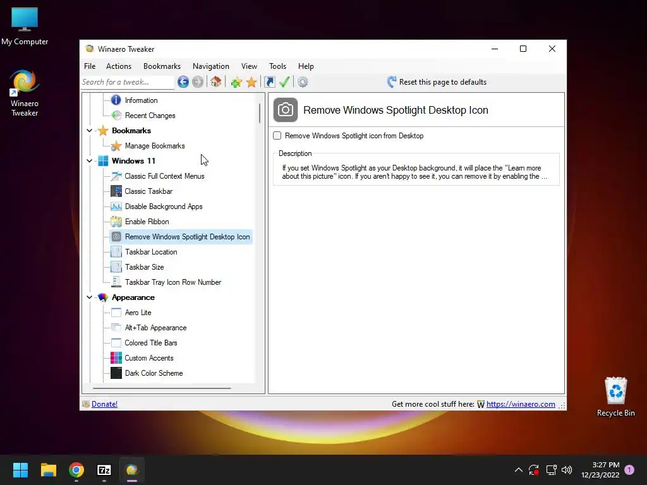Viewport: 647px width, 485px height.
Task: Open the File menu
Action: click(90, 66)
